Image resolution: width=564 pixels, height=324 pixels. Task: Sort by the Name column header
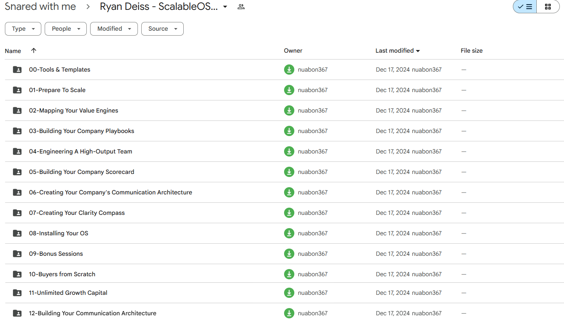tap(13, 51)
